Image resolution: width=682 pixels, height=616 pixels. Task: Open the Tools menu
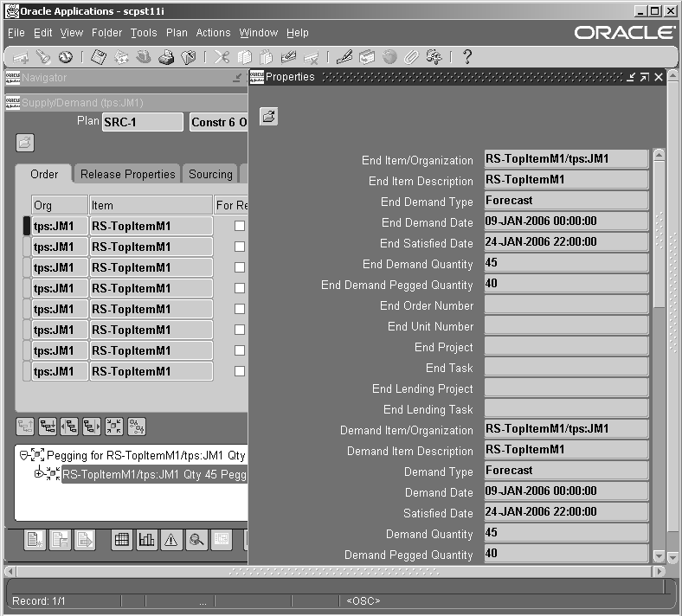144,33
